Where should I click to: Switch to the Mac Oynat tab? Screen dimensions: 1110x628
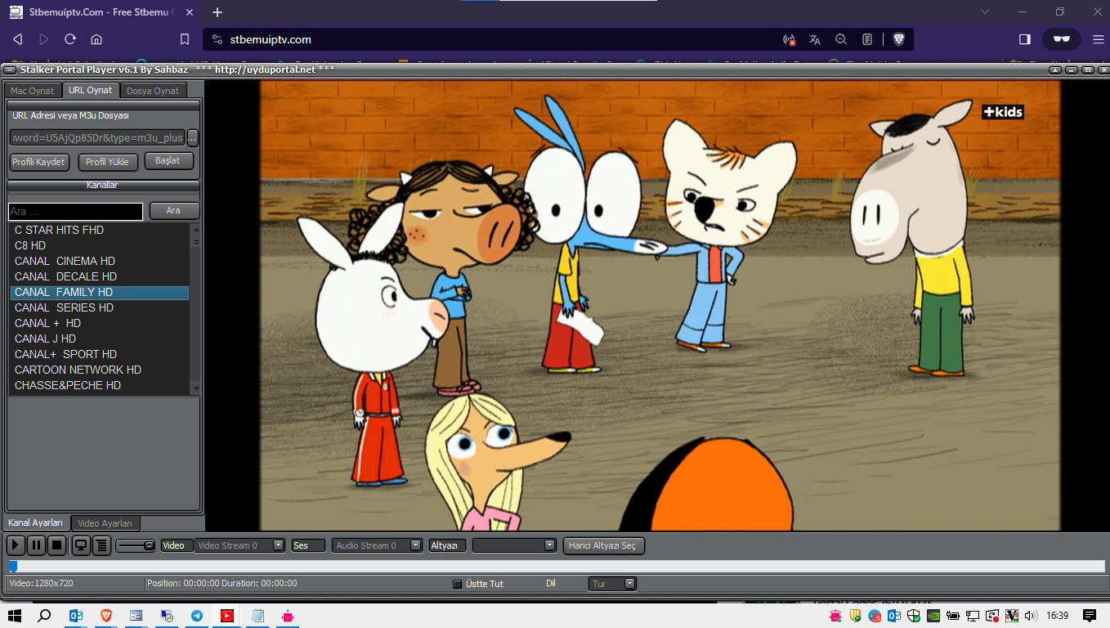click(x=33, y=91)
